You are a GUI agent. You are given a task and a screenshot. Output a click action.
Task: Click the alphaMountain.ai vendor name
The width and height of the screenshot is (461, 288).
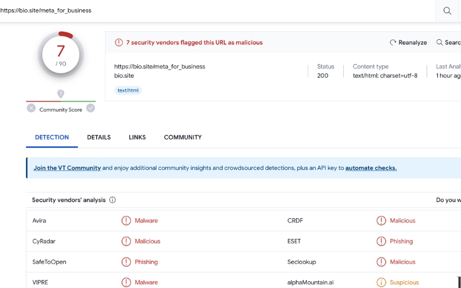[310, 282]
